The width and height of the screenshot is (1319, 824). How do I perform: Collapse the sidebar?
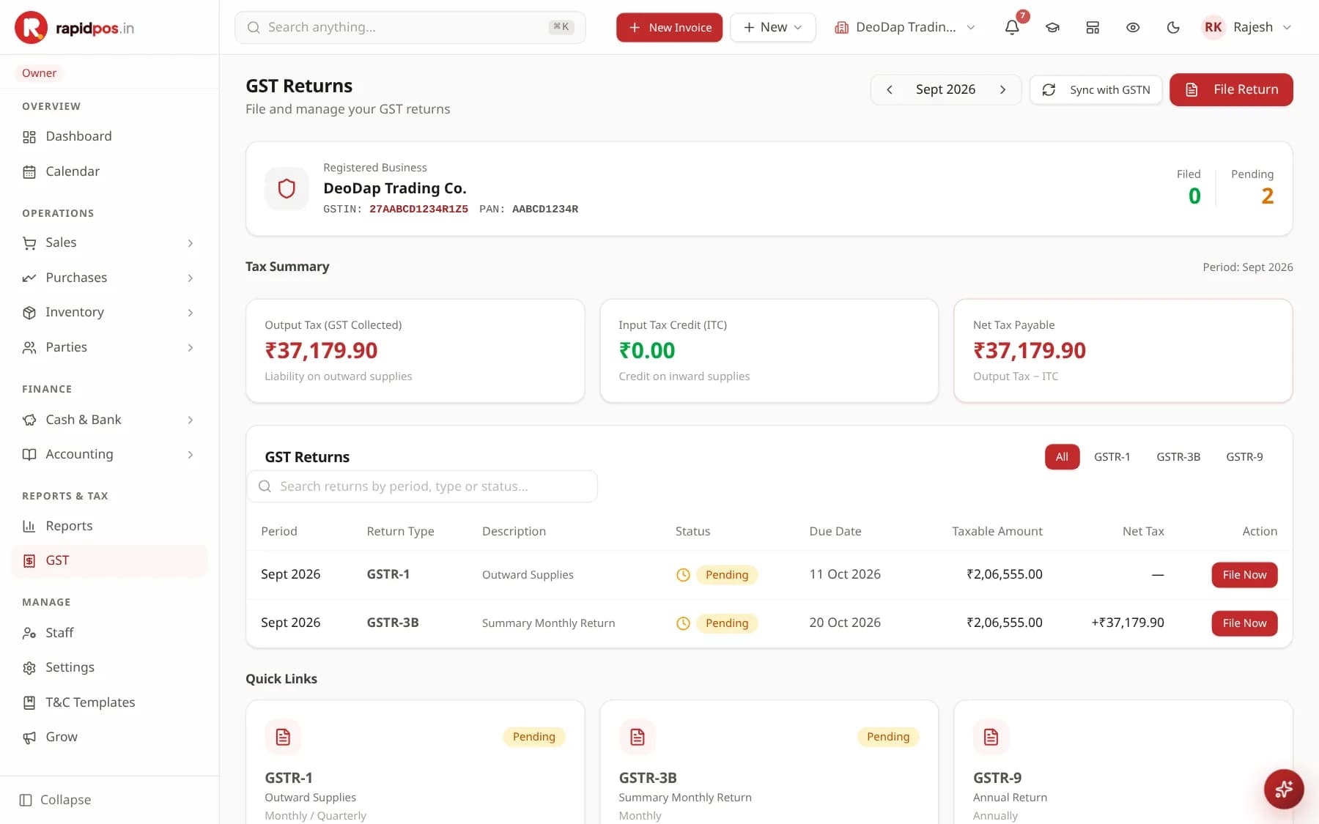pos(56,800)
